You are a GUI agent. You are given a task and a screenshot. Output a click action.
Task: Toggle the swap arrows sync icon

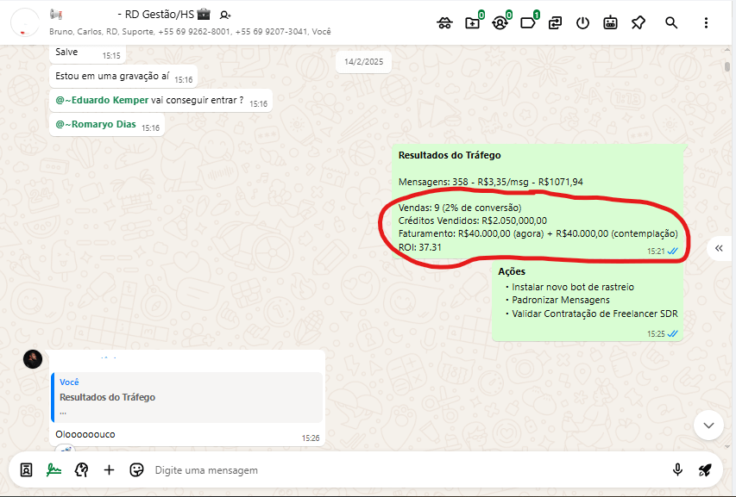tap(555, 23)
